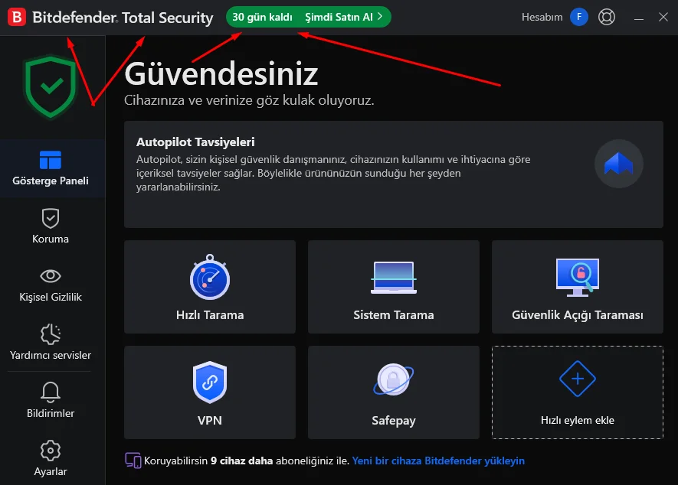Screen dimensions: 678x485
Task: Open the Bildirimler bell icon
Action: pos(51,392)
